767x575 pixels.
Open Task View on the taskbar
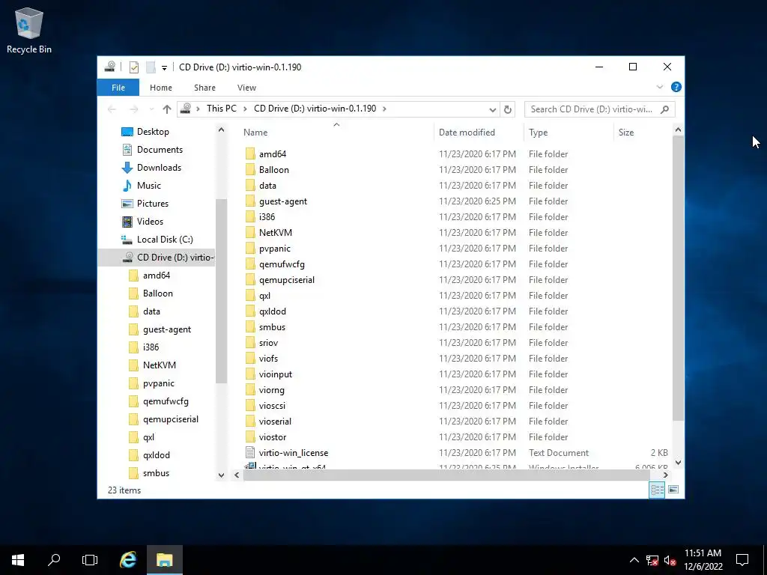point(90,560)
